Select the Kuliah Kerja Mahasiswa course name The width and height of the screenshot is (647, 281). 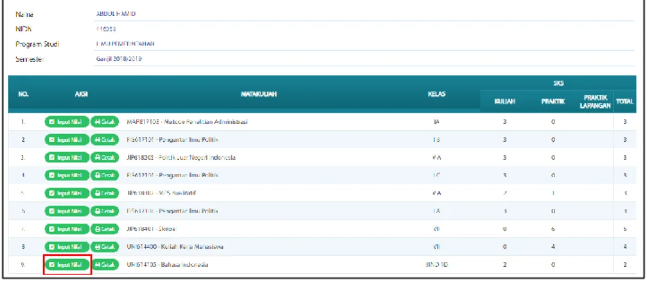coord(176,247)
